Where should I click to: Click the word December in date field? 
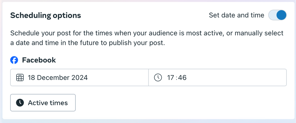(x=54, y=78)
